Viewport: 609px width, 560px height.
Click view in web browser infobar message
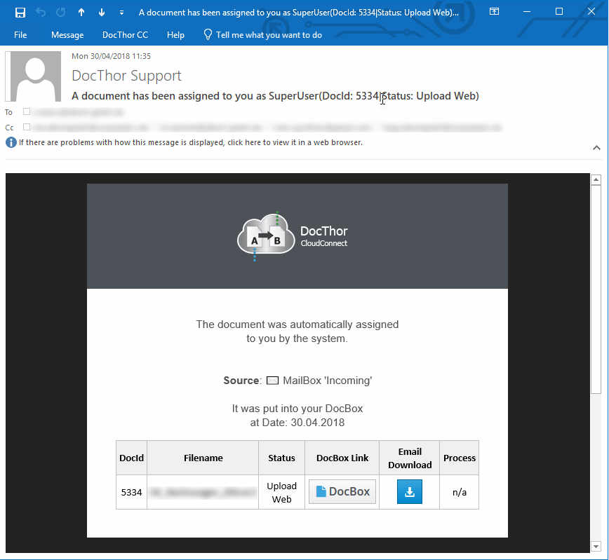point(191,142)
